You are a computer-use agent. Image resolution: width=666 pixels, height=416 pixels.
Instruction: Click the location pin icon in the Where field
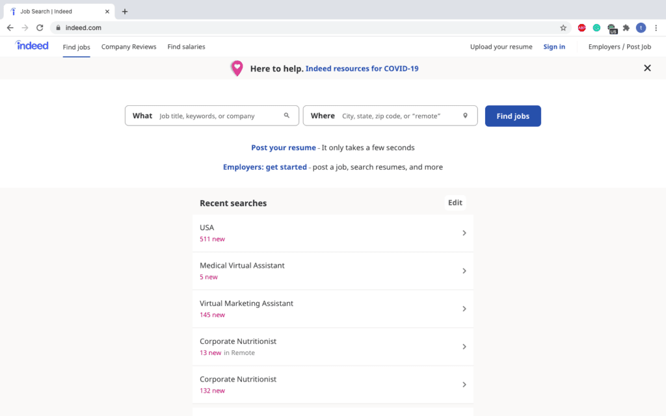pos(465,115)
